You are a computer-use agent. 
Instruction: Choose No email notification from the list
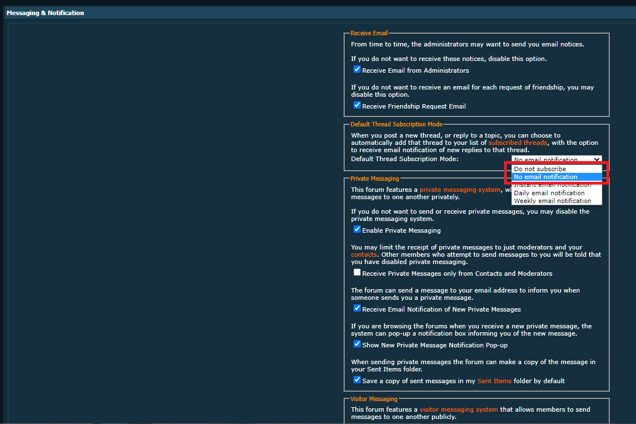pos(556,177)
